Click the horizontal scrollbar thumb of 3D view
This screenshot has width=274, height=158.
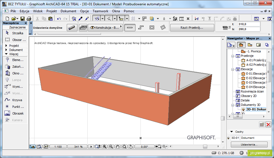pos(205,147)
